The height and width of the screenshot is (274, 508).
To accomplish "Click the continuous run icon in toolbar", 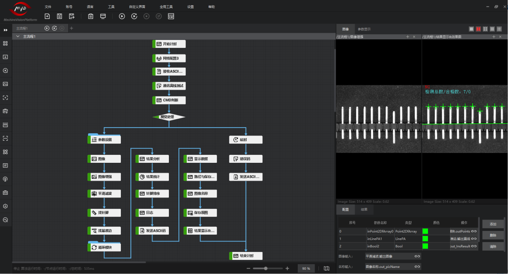I will pyautogui.click(x=134, y=16).
